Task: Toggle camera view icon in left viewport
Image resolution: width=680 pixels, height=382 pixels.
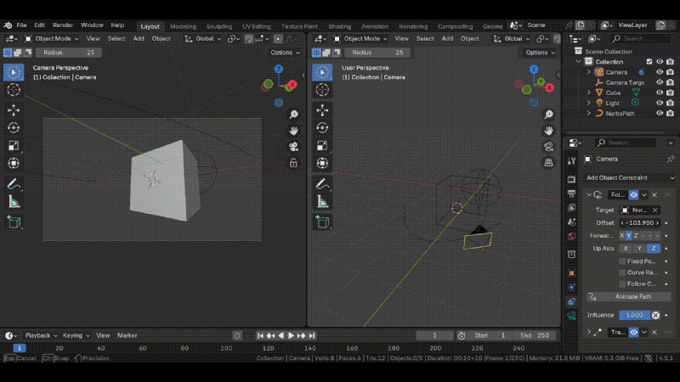Action: click(x=293, y=146)
